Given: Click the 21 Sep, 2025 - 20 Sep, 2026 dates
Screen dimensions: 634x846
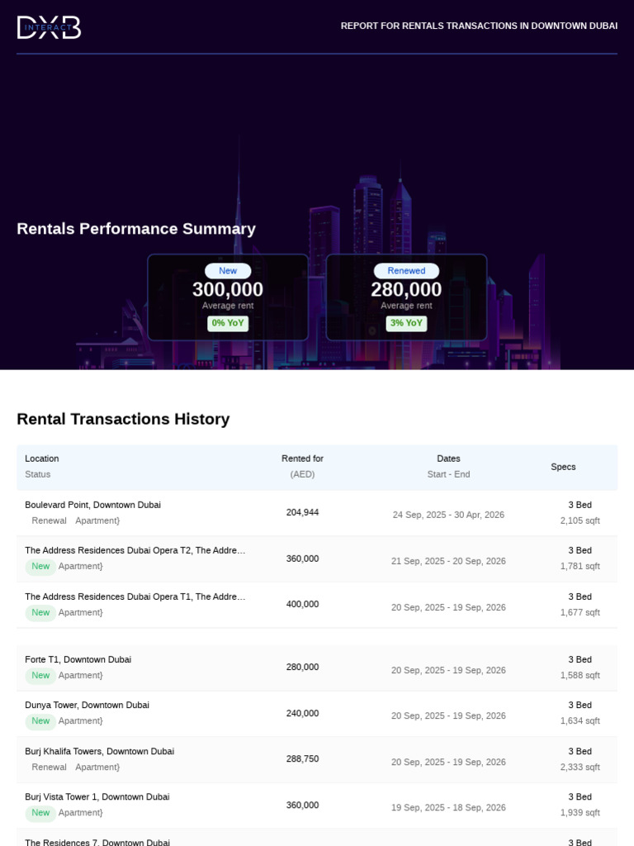Looking at the screenshot, I should click(x=448, y=561).
